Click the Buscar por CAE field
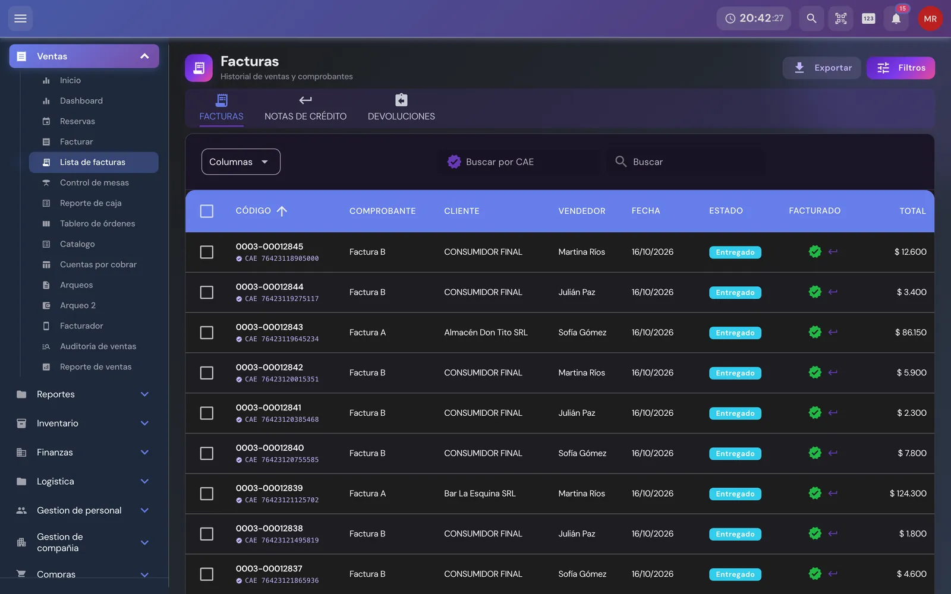Viewport: 951px width, 594px height. coord(518,162)
